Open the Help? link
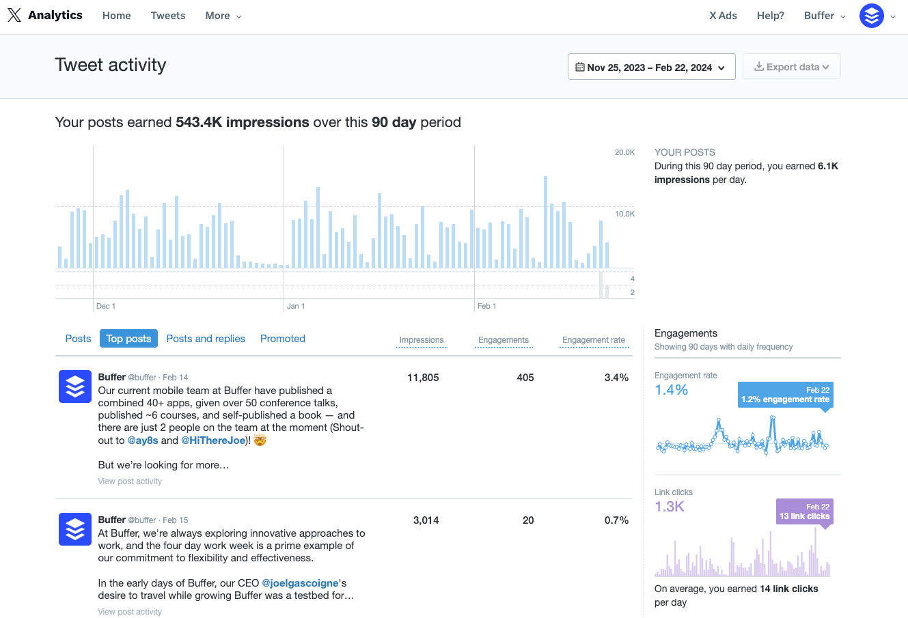 [x=771, y=16]
